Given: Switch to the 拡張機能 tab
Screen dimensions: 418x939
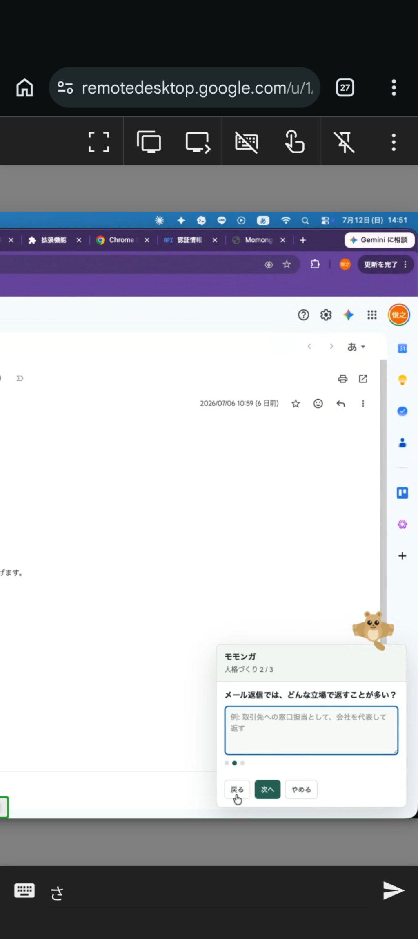Looking at the screenshot, I should pos(53,240).
